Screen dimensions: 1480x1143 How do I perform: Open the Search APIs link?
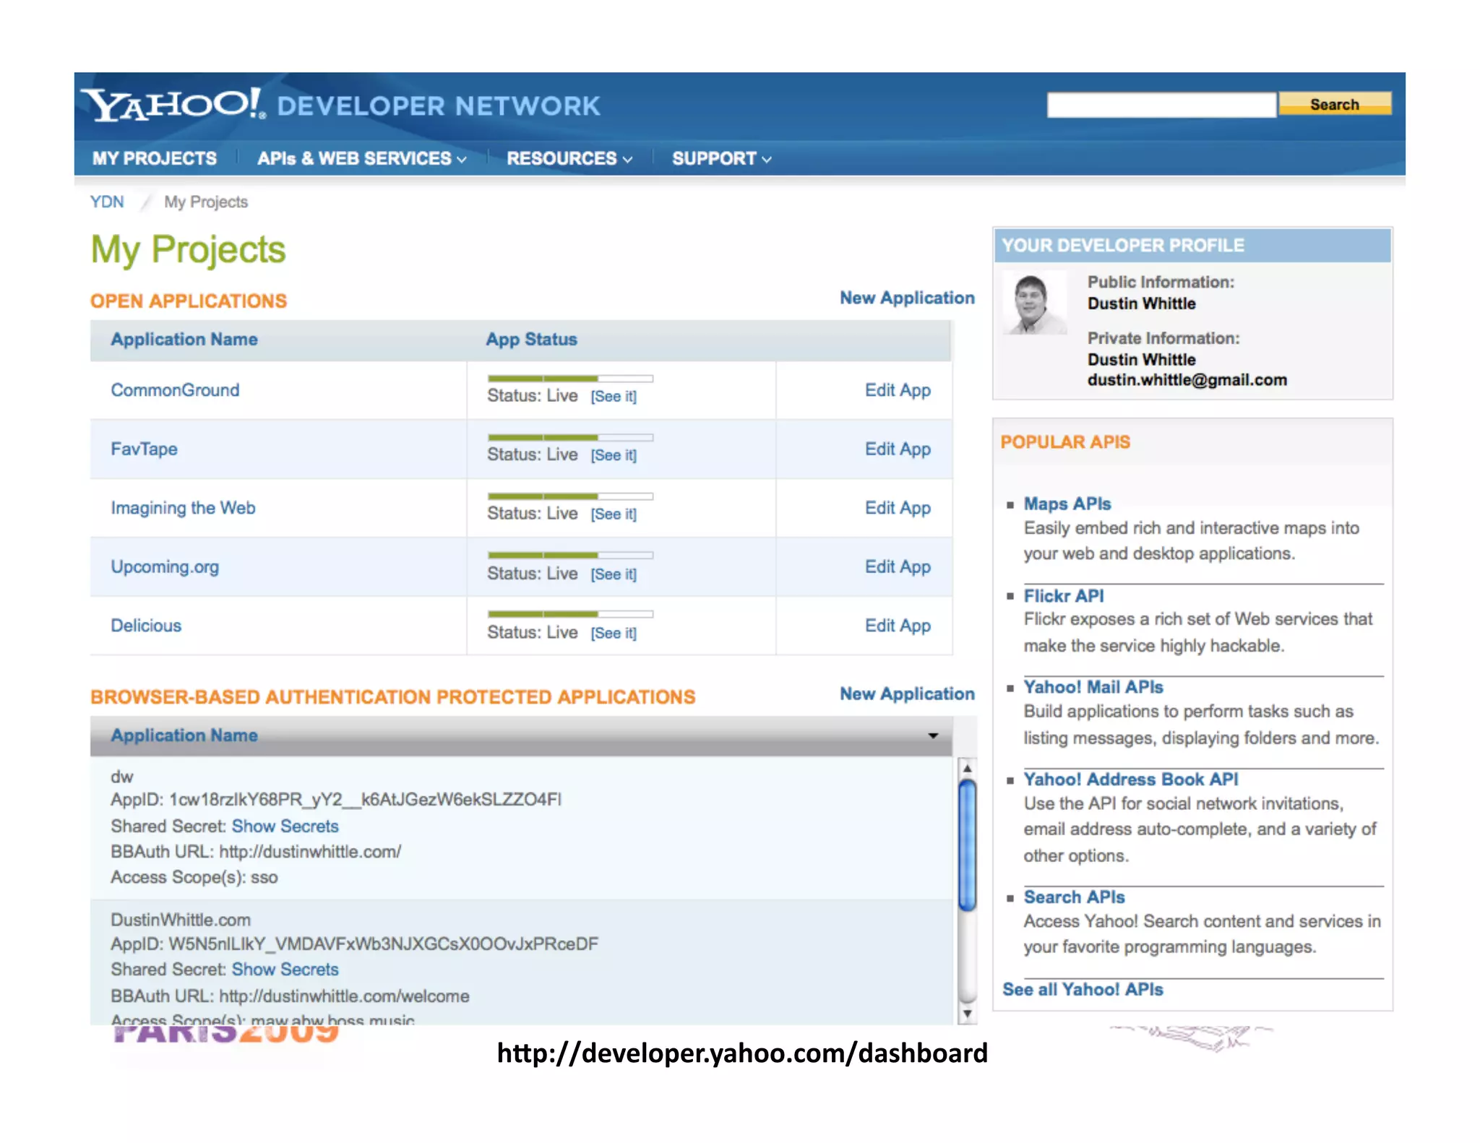1074,897
